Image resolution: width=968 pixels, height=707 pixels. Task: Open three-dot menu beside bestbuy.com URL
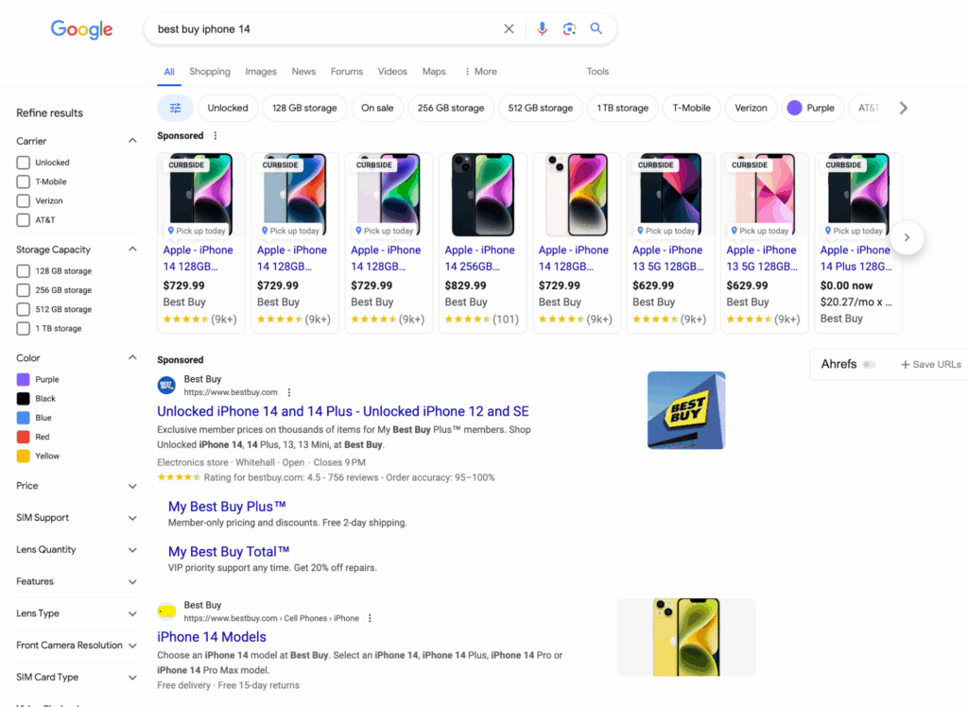point(289,392)
